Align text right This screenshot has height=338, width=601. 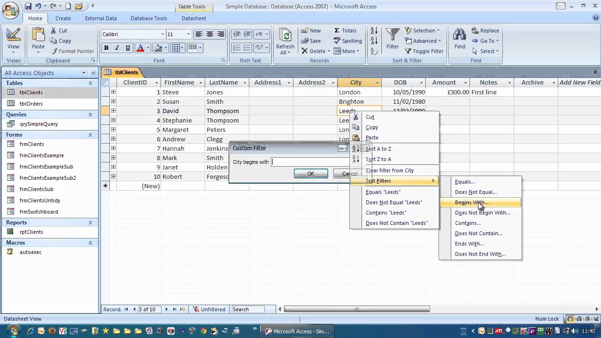tap(221, 34)
